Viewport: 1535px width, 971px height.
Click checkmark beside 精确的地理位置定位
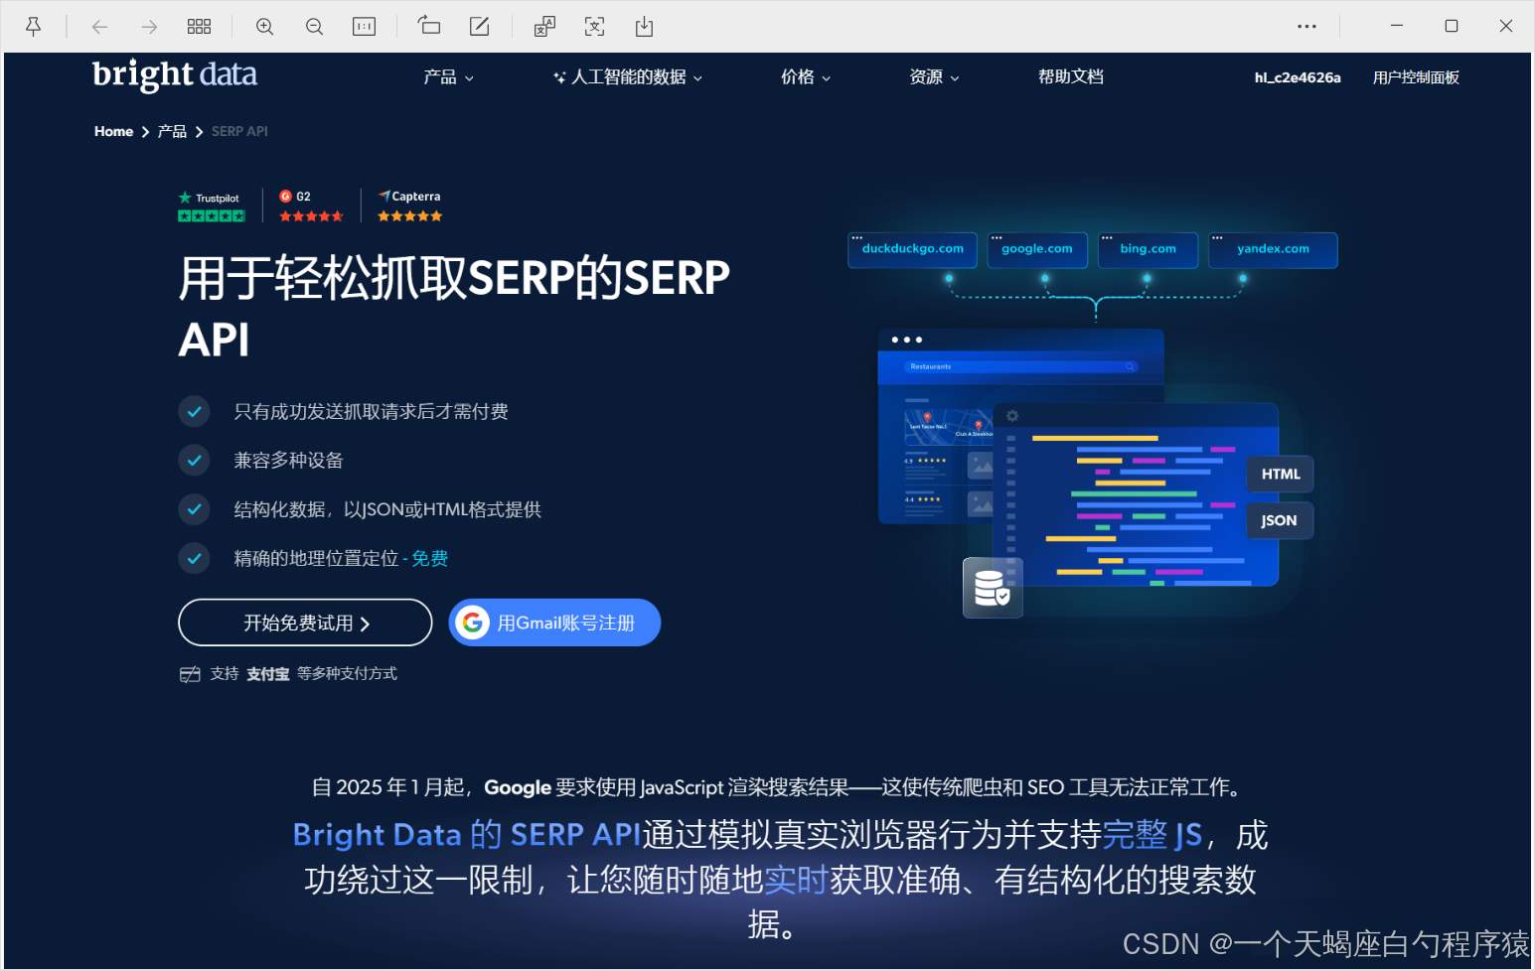coord(194,558)
